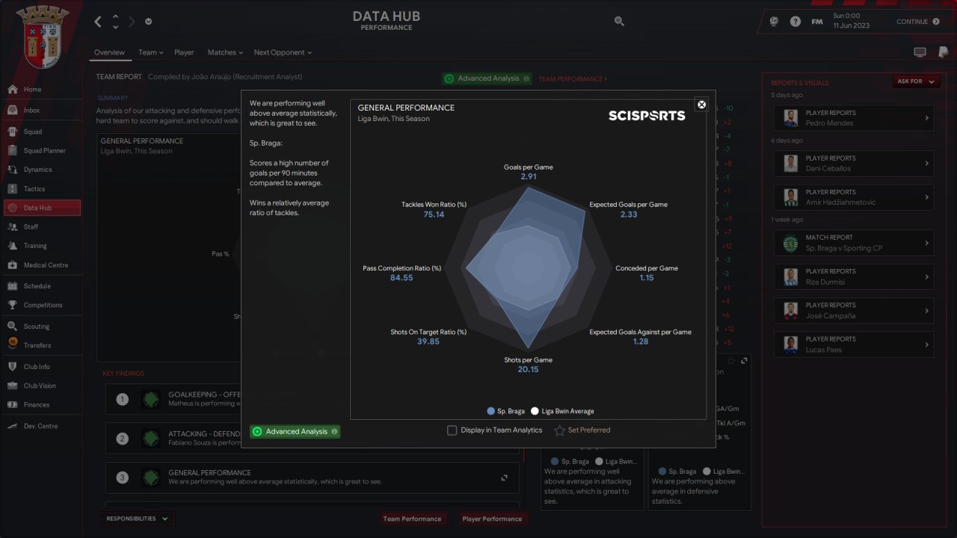Click the Continue button

tap(918, 22)
